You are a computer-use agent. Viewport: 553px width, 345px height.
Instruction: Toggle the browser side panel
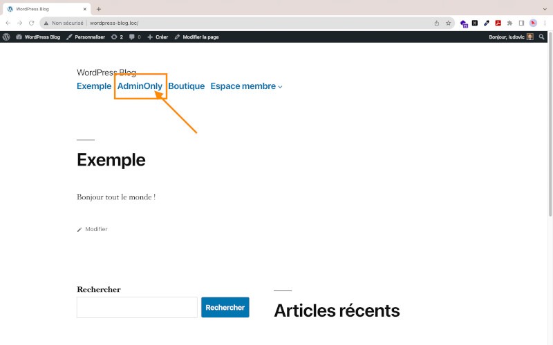point(521,23)
